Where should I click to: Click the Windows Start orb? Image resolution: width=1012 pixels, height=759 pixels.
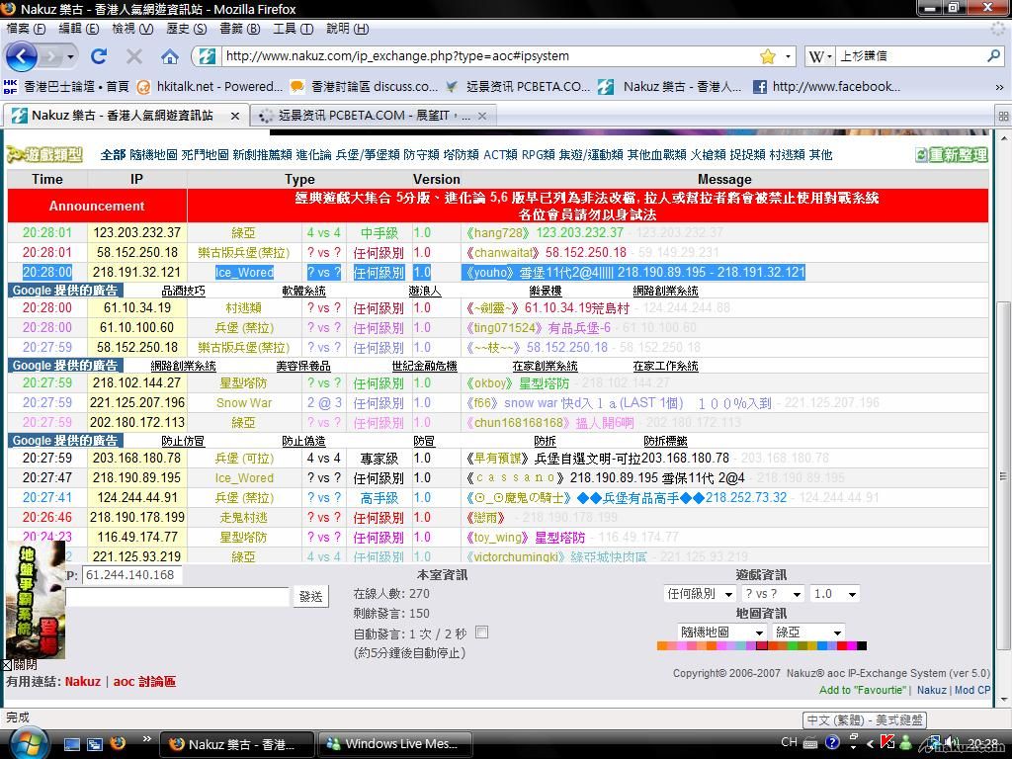coord(27,742)
